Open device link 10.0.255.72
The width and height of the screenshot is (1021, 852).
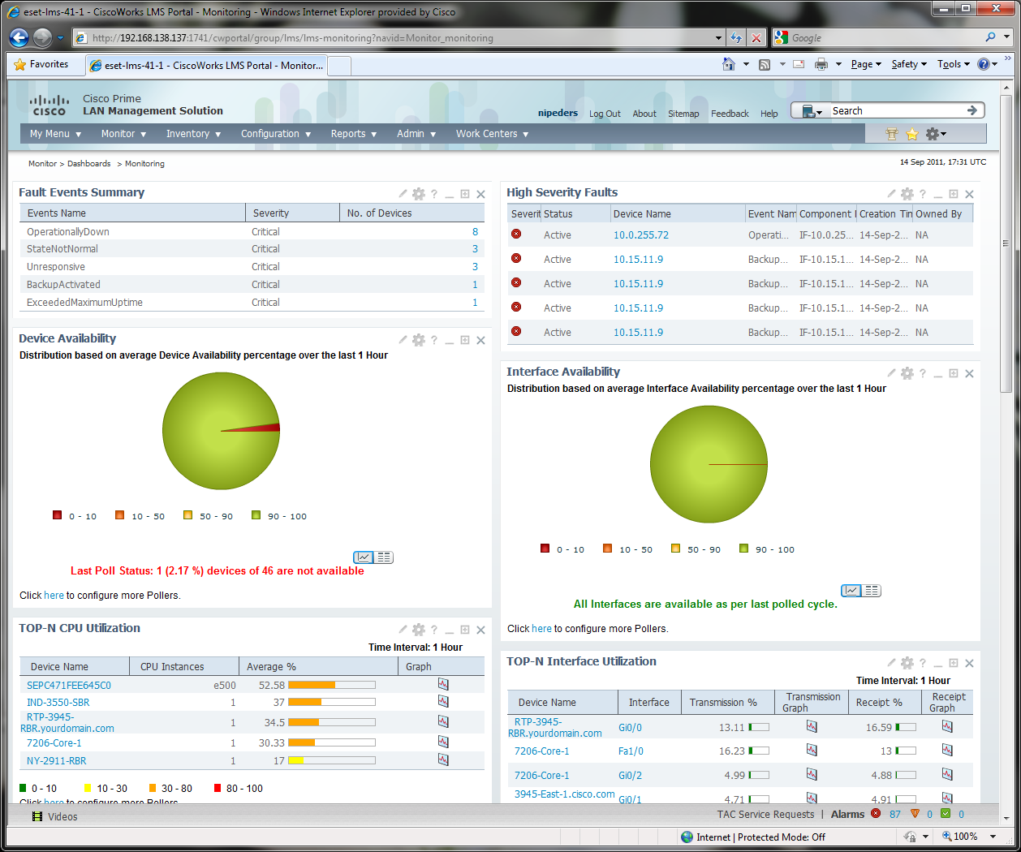[x=641, y=235]
